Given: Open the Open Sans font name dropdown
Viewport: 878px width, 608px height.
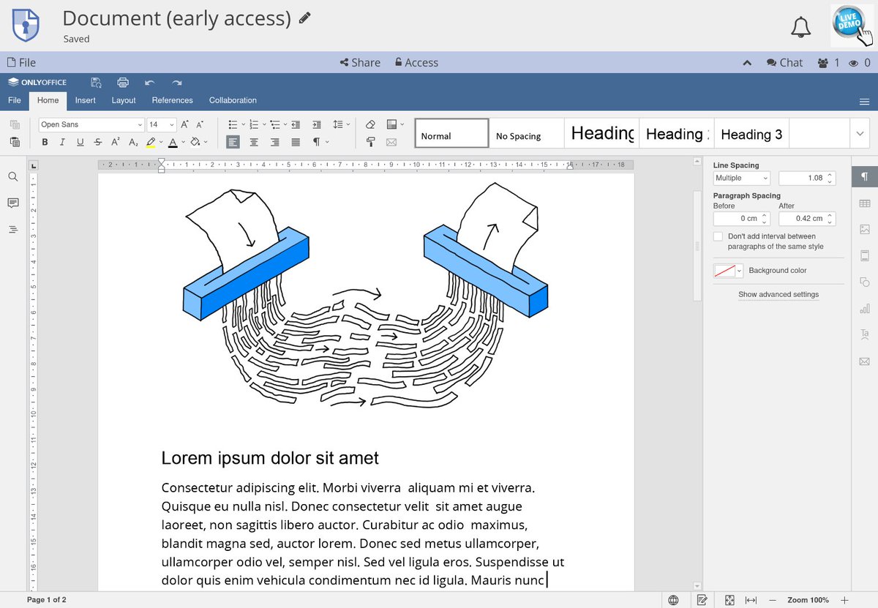Looking at the screenshot, I should [91, 124].
